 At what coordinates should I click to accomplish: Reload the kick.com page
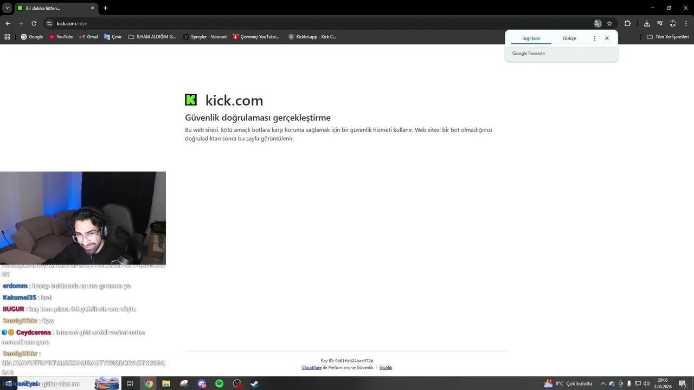(x=34, y=23)
